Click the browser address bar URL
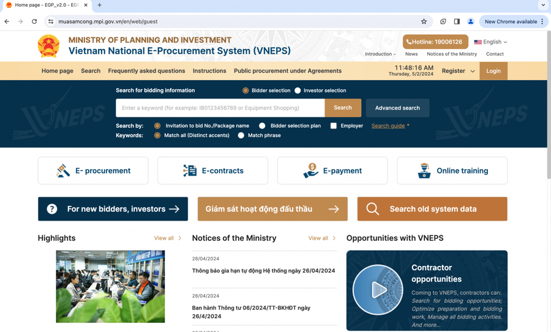The image size is (551, 332). (108, 21)
